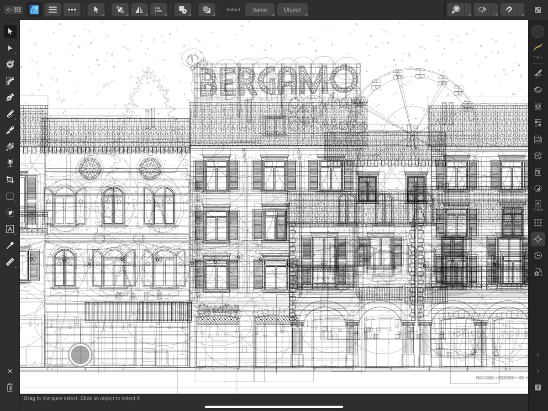Open the Color studio circle swatch

[538, 32]
